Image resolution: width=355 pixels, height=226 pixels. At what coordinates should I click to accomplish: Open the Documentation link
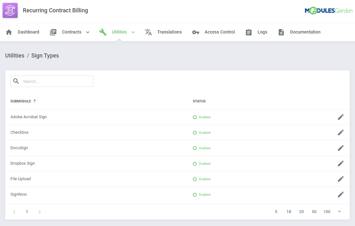click(305, 32)
